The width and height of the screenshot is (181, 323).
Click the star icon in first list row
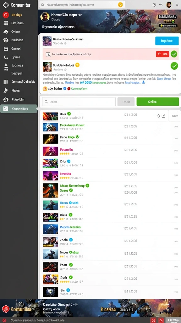[158, 116]
